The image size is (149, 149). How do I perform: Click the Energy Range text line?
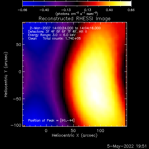(52, 35)
